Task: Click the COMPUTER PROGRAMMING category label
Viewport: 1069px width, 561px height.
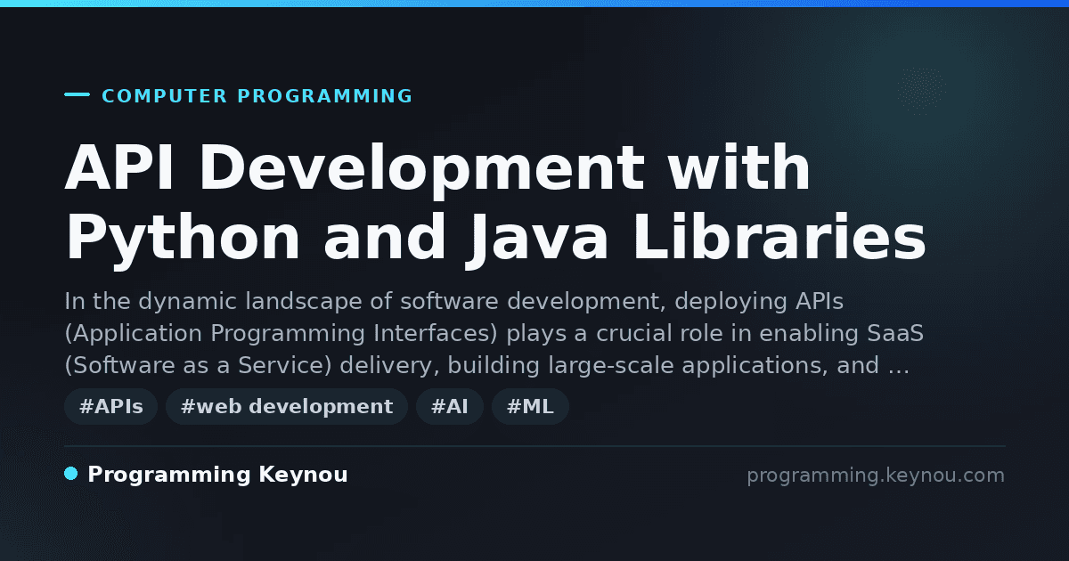Action: 257,96
